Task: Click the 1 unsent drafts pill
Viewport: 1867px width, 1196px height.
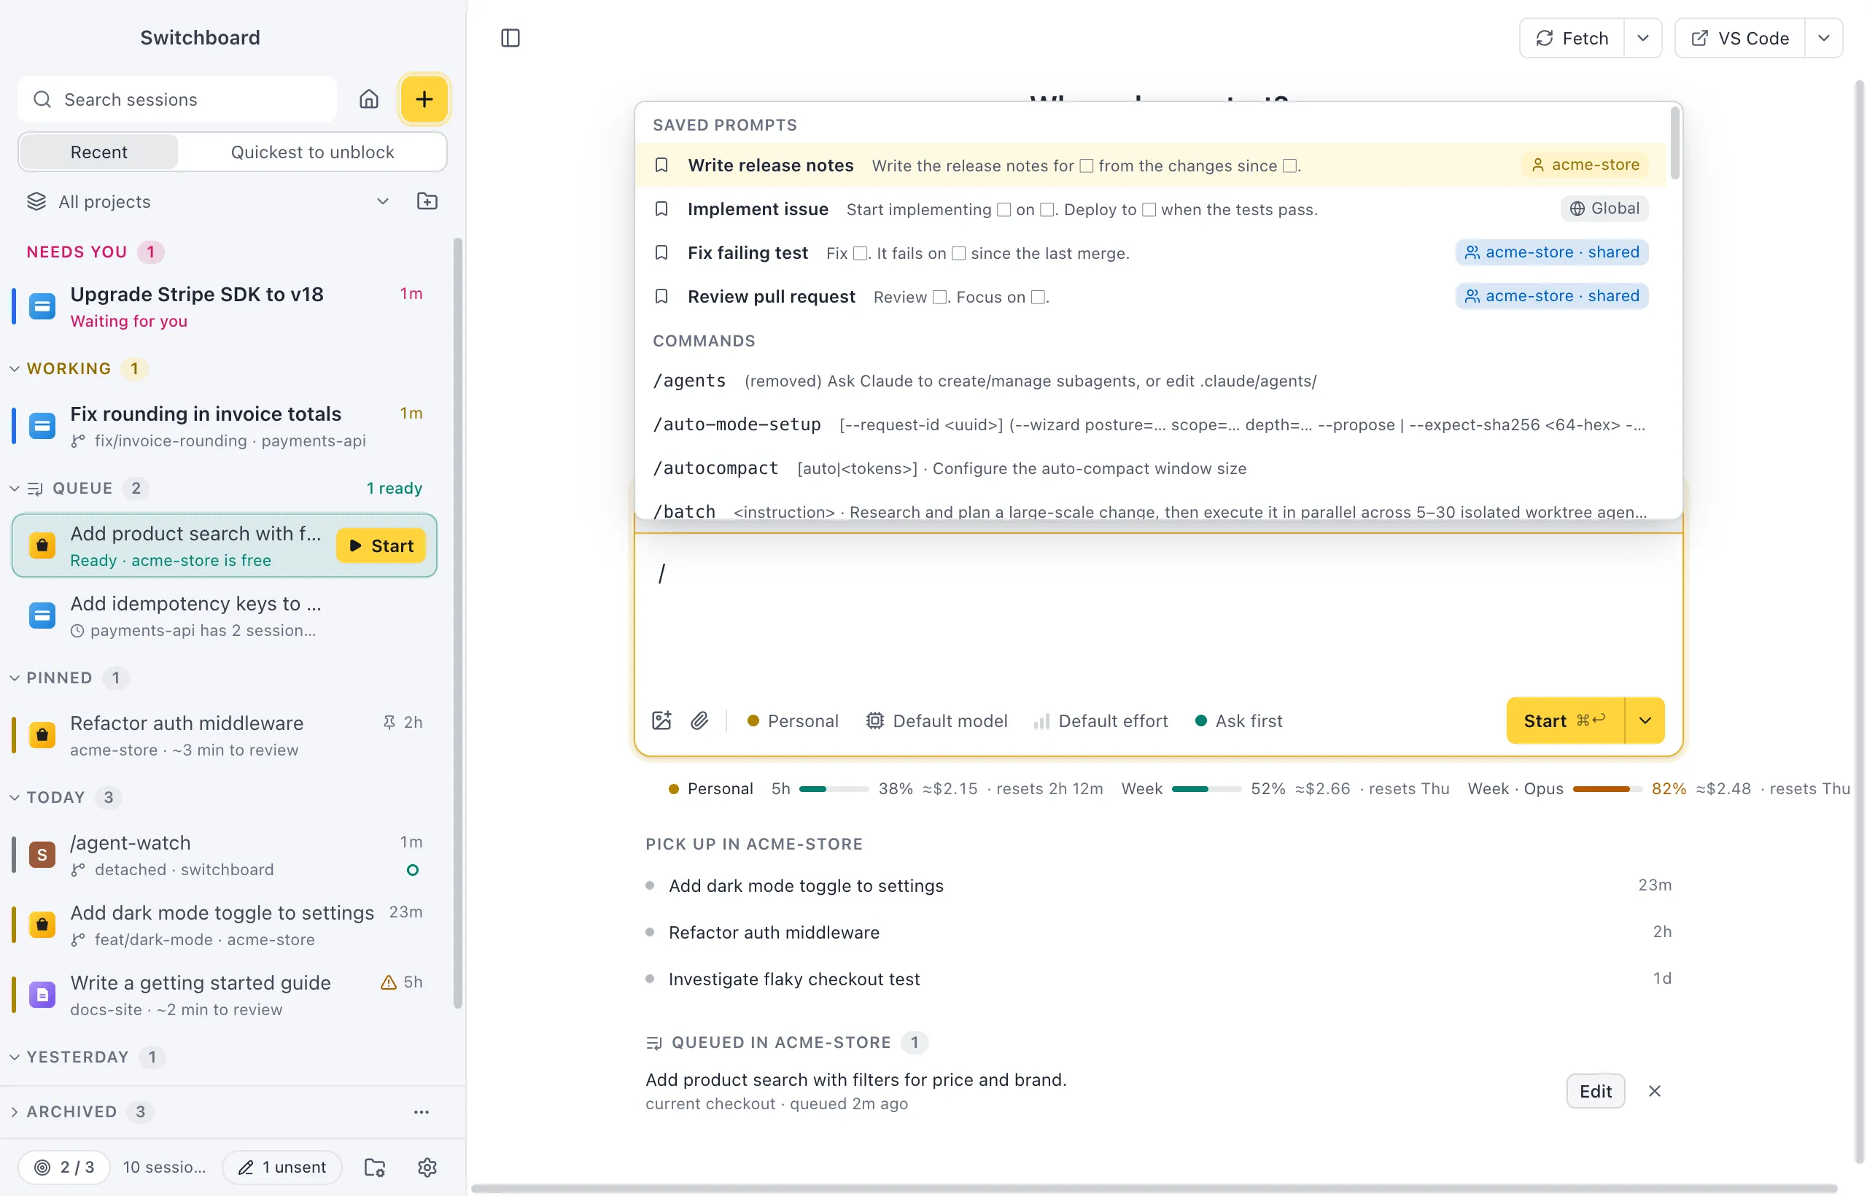Action: 282,1168
